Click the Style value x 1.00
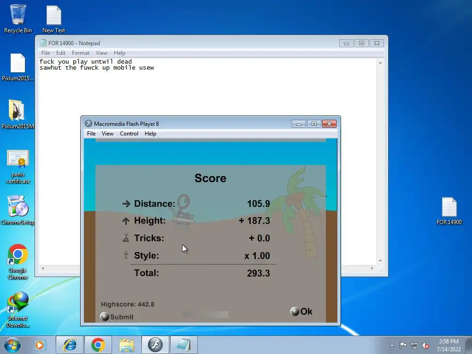 [x=257, y=256]
